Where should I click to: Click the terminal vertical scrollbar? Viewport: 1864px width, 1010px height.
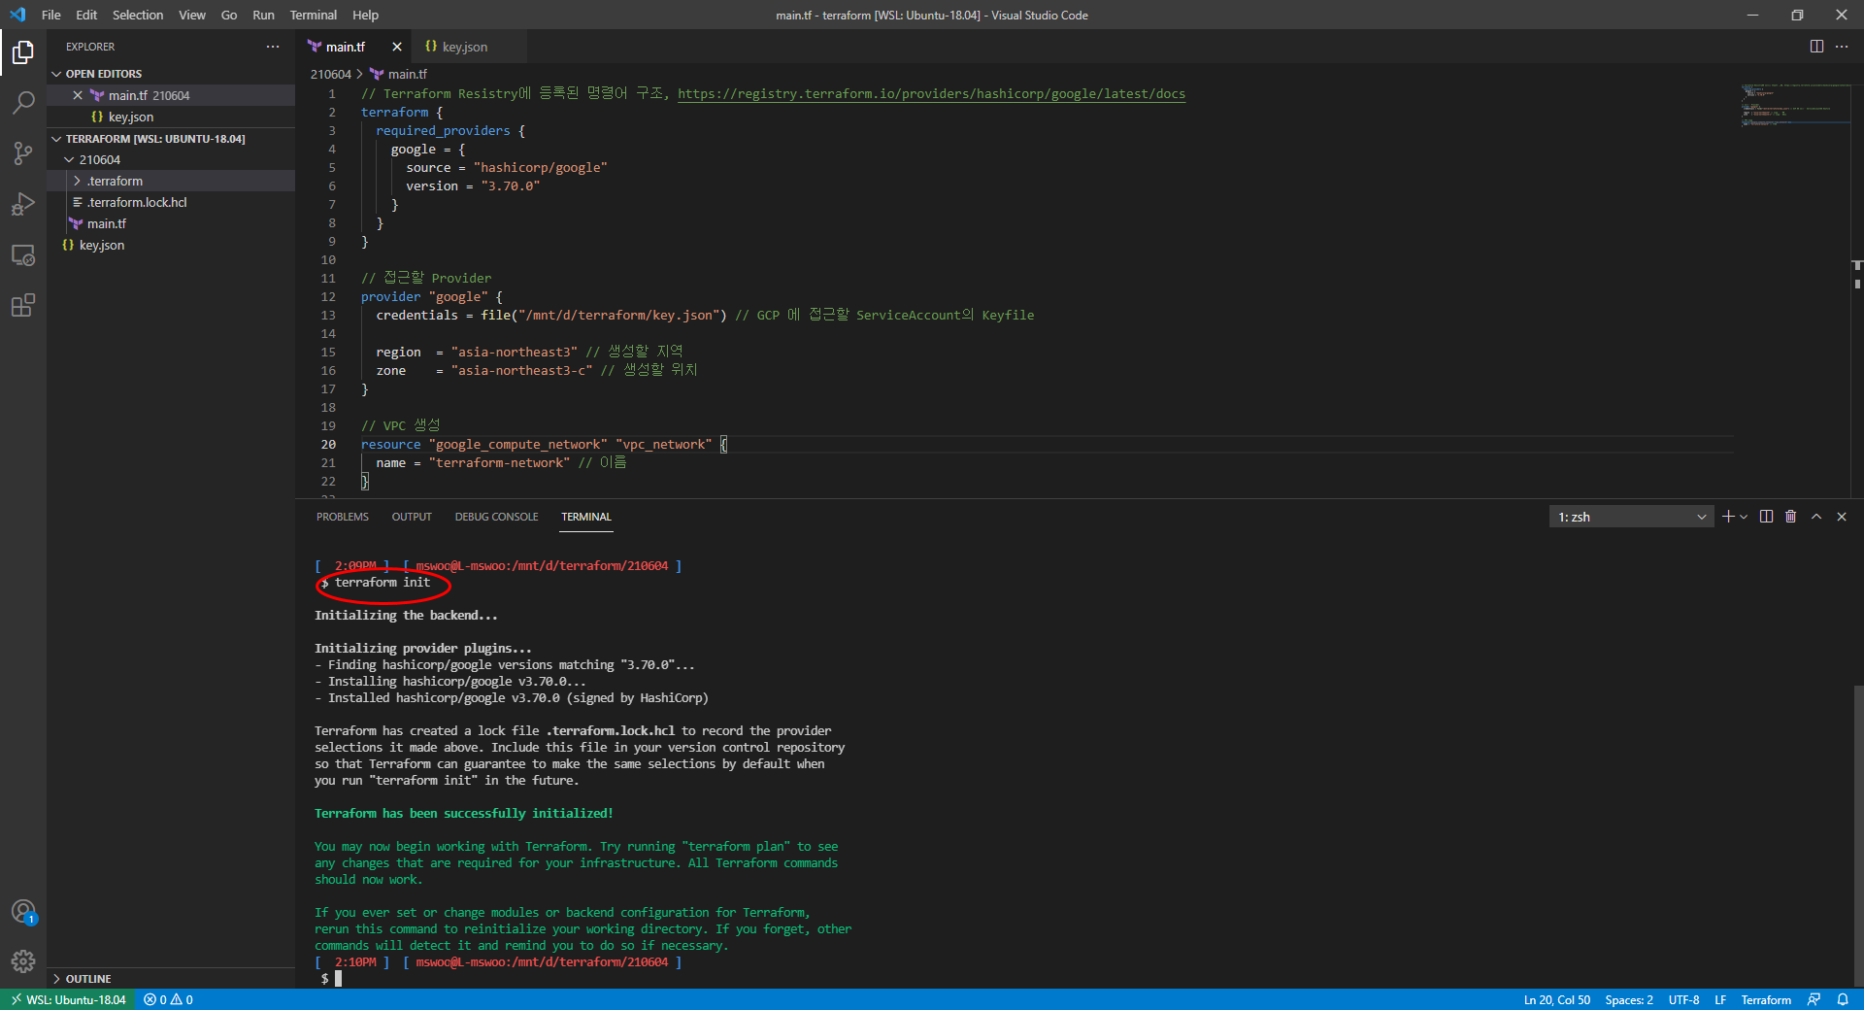coord(1858,835)
